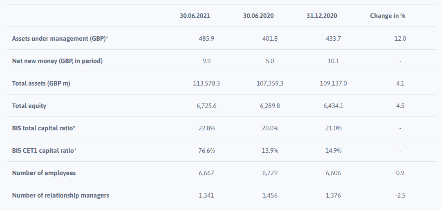This screenshot has width=441, height=211.
Task: Click the Number of employees label
Action: click(x=44, y=173)
